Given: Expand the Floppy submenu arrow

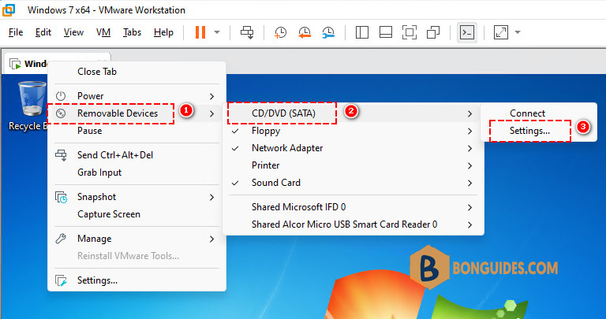Looking at the screenshot, I should (x=469, y=132).
